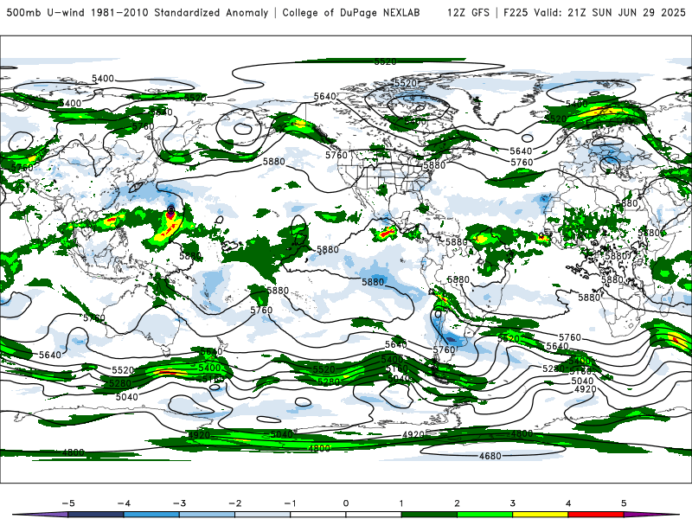
Task: Click the color bar tick label '-1'
Action: click(x=290, y=503)
